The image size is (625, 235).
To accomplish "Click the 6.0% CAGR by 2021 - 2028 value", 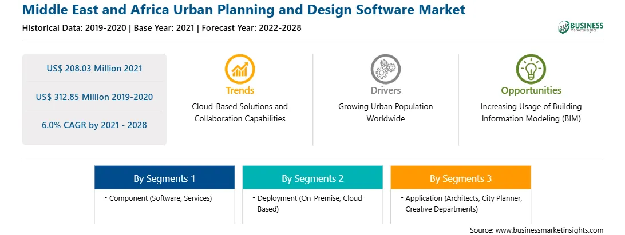I will (94, 125).
